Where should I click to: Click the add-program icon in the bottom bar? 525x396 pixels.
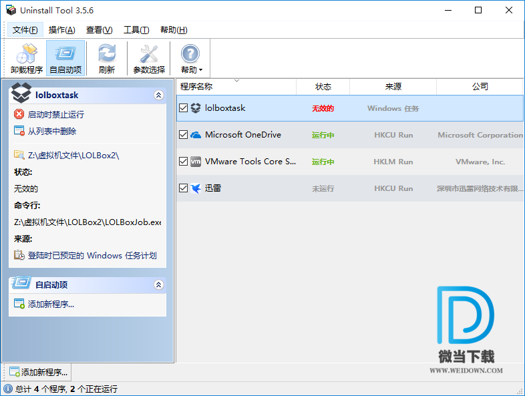click(x=15, y=371)
